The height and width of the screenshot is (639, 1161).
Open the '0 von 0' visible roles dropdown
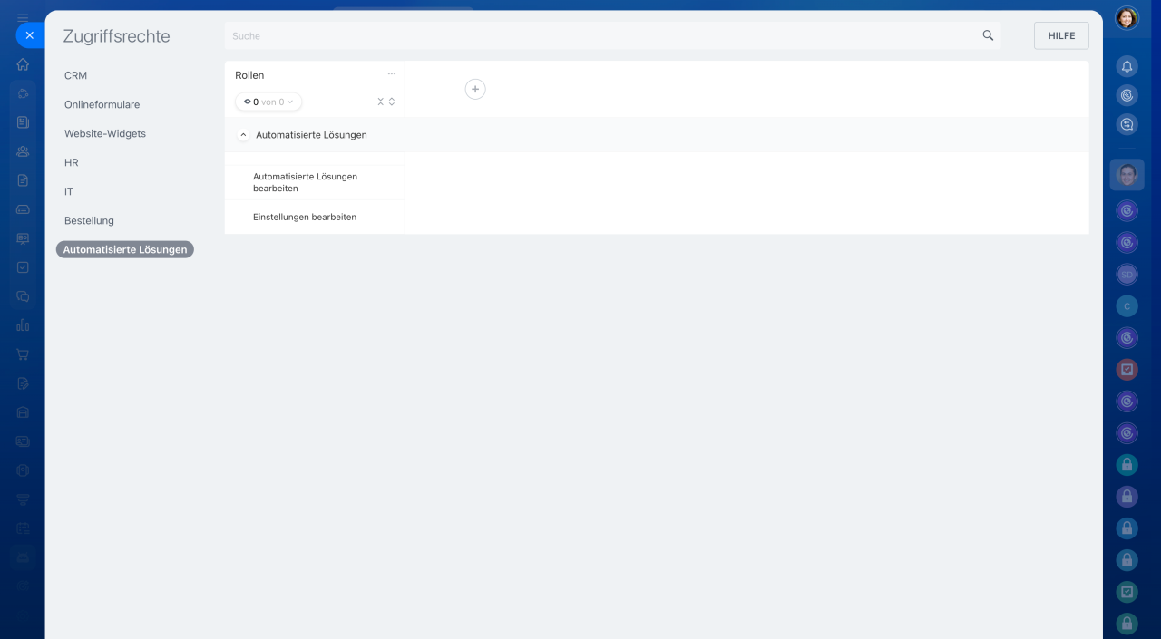pyautogui.click(x=268, y=102)
